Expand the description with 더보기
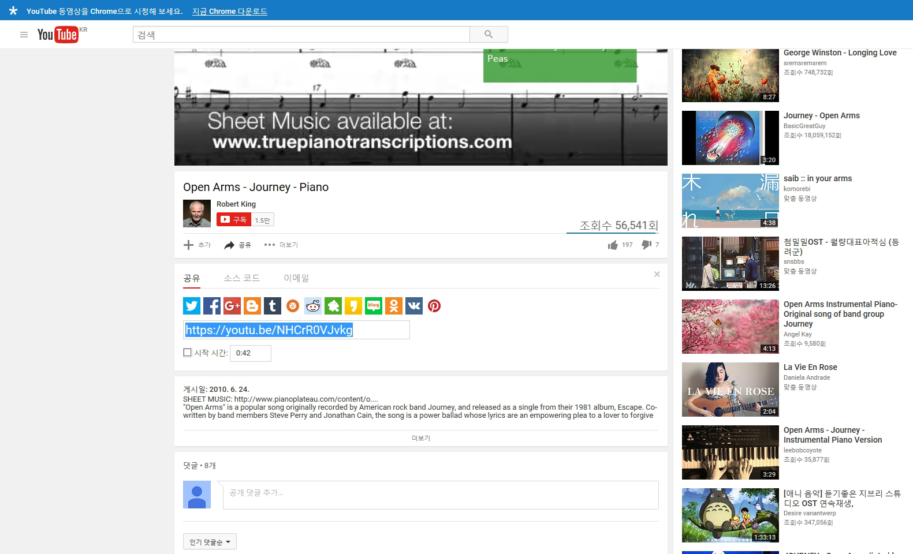913x554 pixels. click(421, 438)
